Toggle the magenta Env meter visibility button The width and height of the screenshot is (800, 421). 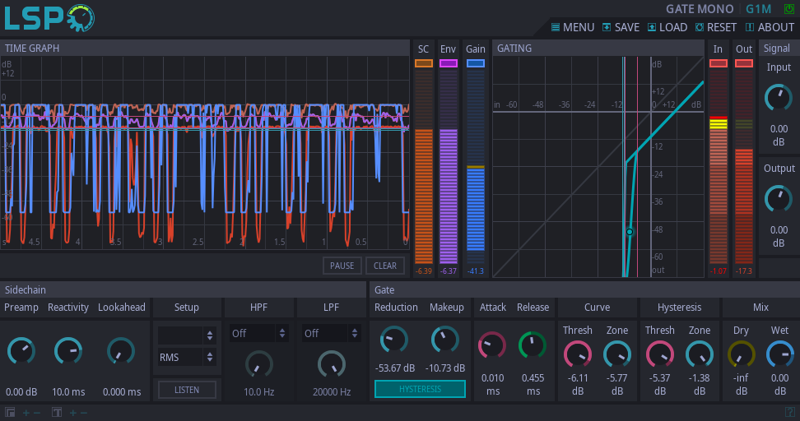[x=449, y=63]
